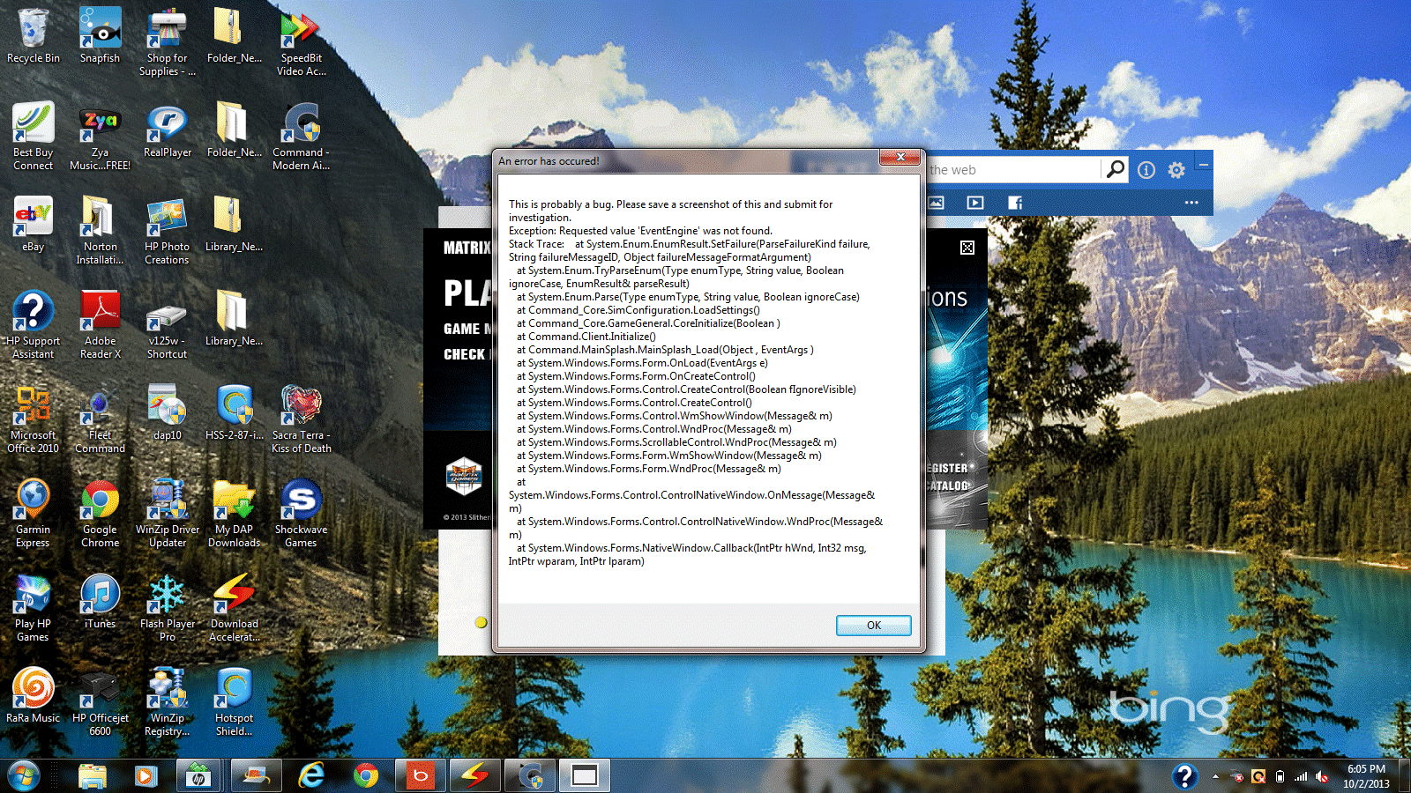Launch Google Chrome from the desktop
This screenshot has width=1411, height=793.
pyautogui.click(x=100, y=514)
